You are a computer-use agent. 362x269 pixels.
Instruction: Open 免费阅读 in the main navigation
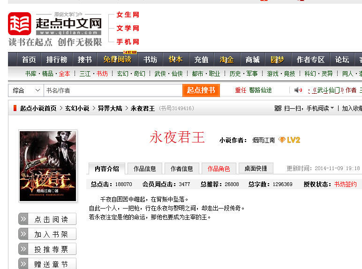pos(118,60)
